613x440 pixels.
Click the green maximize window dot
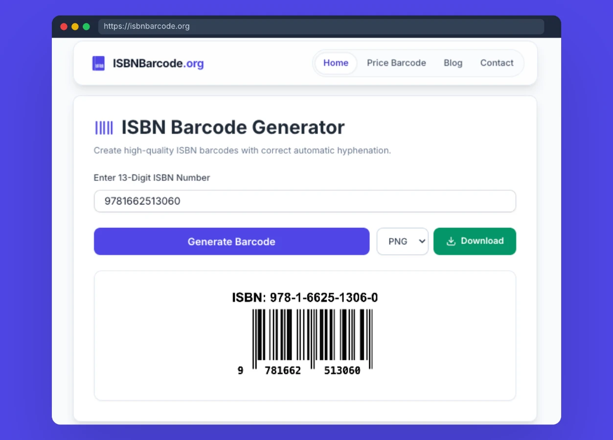coord(86,27)
